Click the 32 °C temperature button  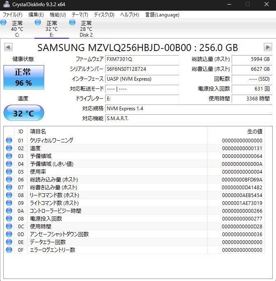point(24,113)
